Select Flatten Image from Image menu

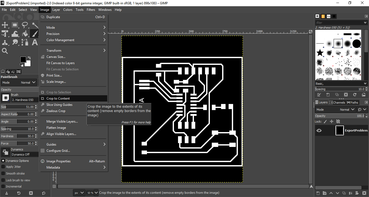point(73,128)
